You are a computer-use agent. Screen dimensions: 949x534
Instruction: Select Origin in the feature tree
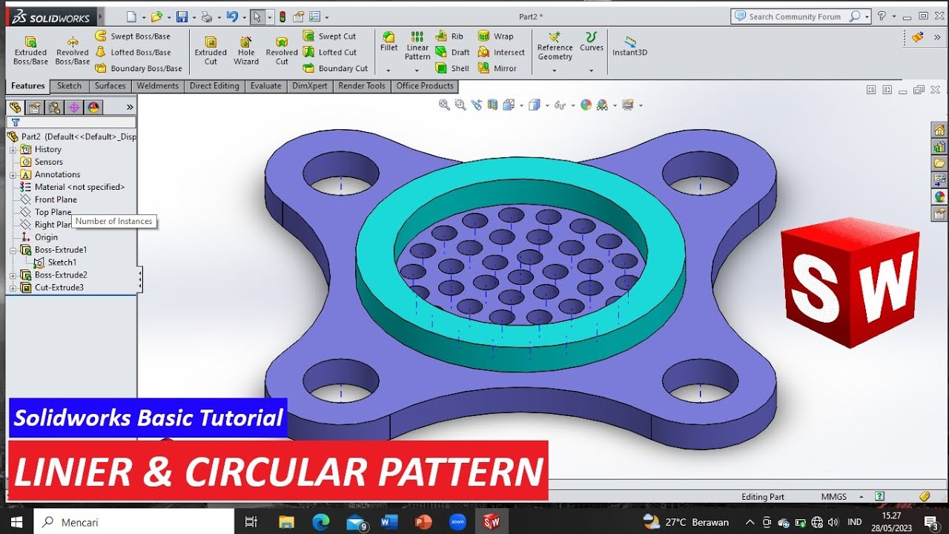39,237
